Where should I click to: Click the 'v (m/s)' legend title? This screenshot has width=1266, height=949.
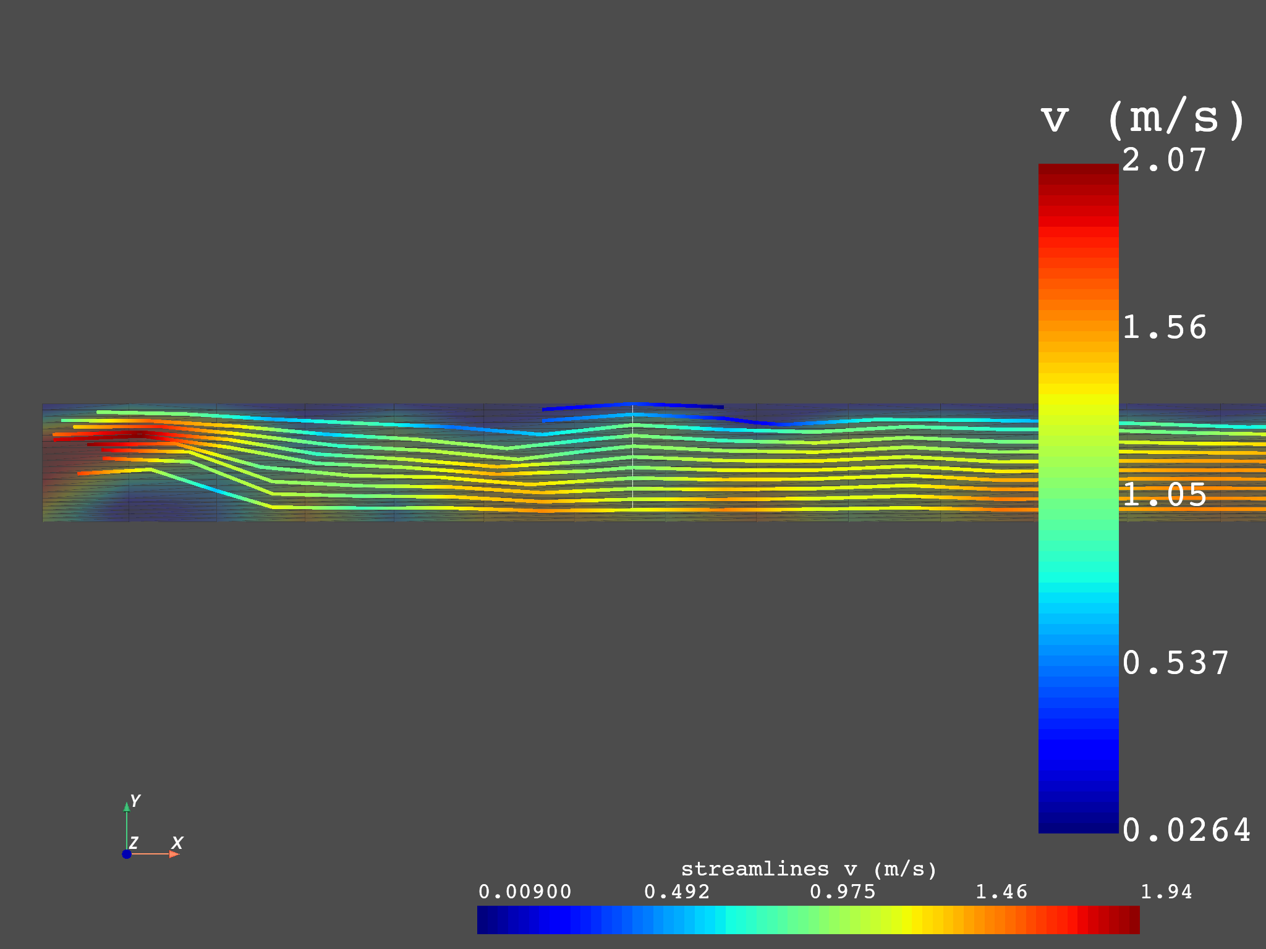pyautogui.click(x=1143, y=117)
